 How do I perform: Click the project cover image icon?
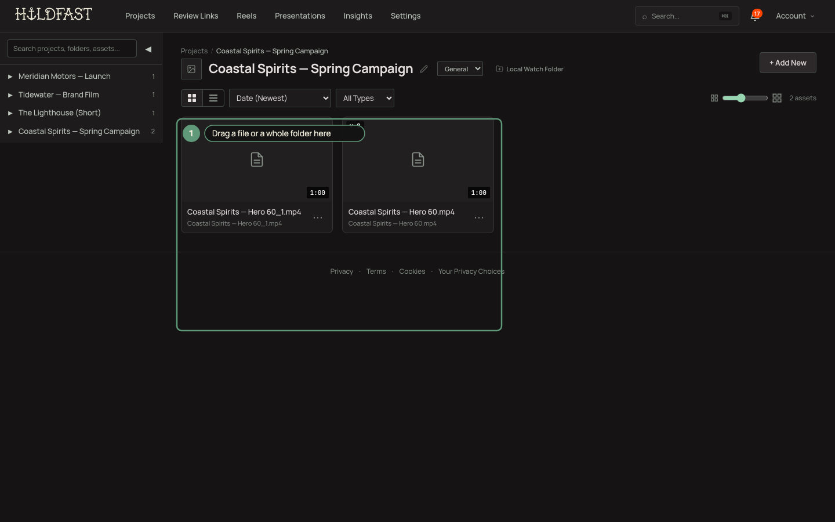[x=191, y=69]
